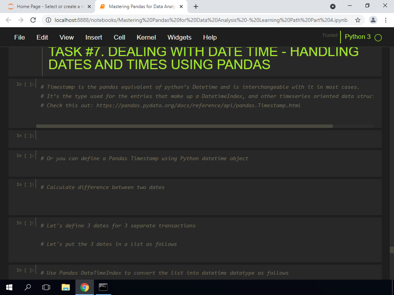
Task: Open the Help menu
Action: (210, 37)
